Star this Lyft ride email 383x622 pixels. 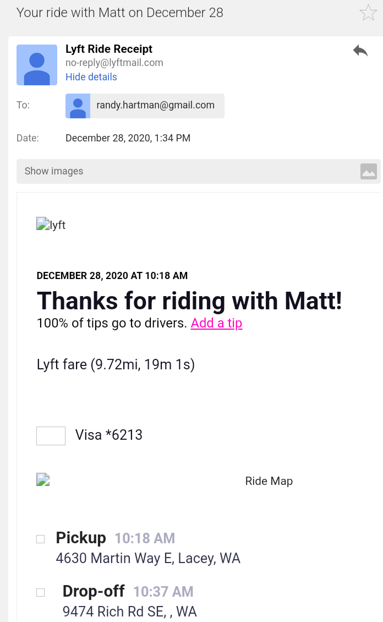tap(368, 13)
